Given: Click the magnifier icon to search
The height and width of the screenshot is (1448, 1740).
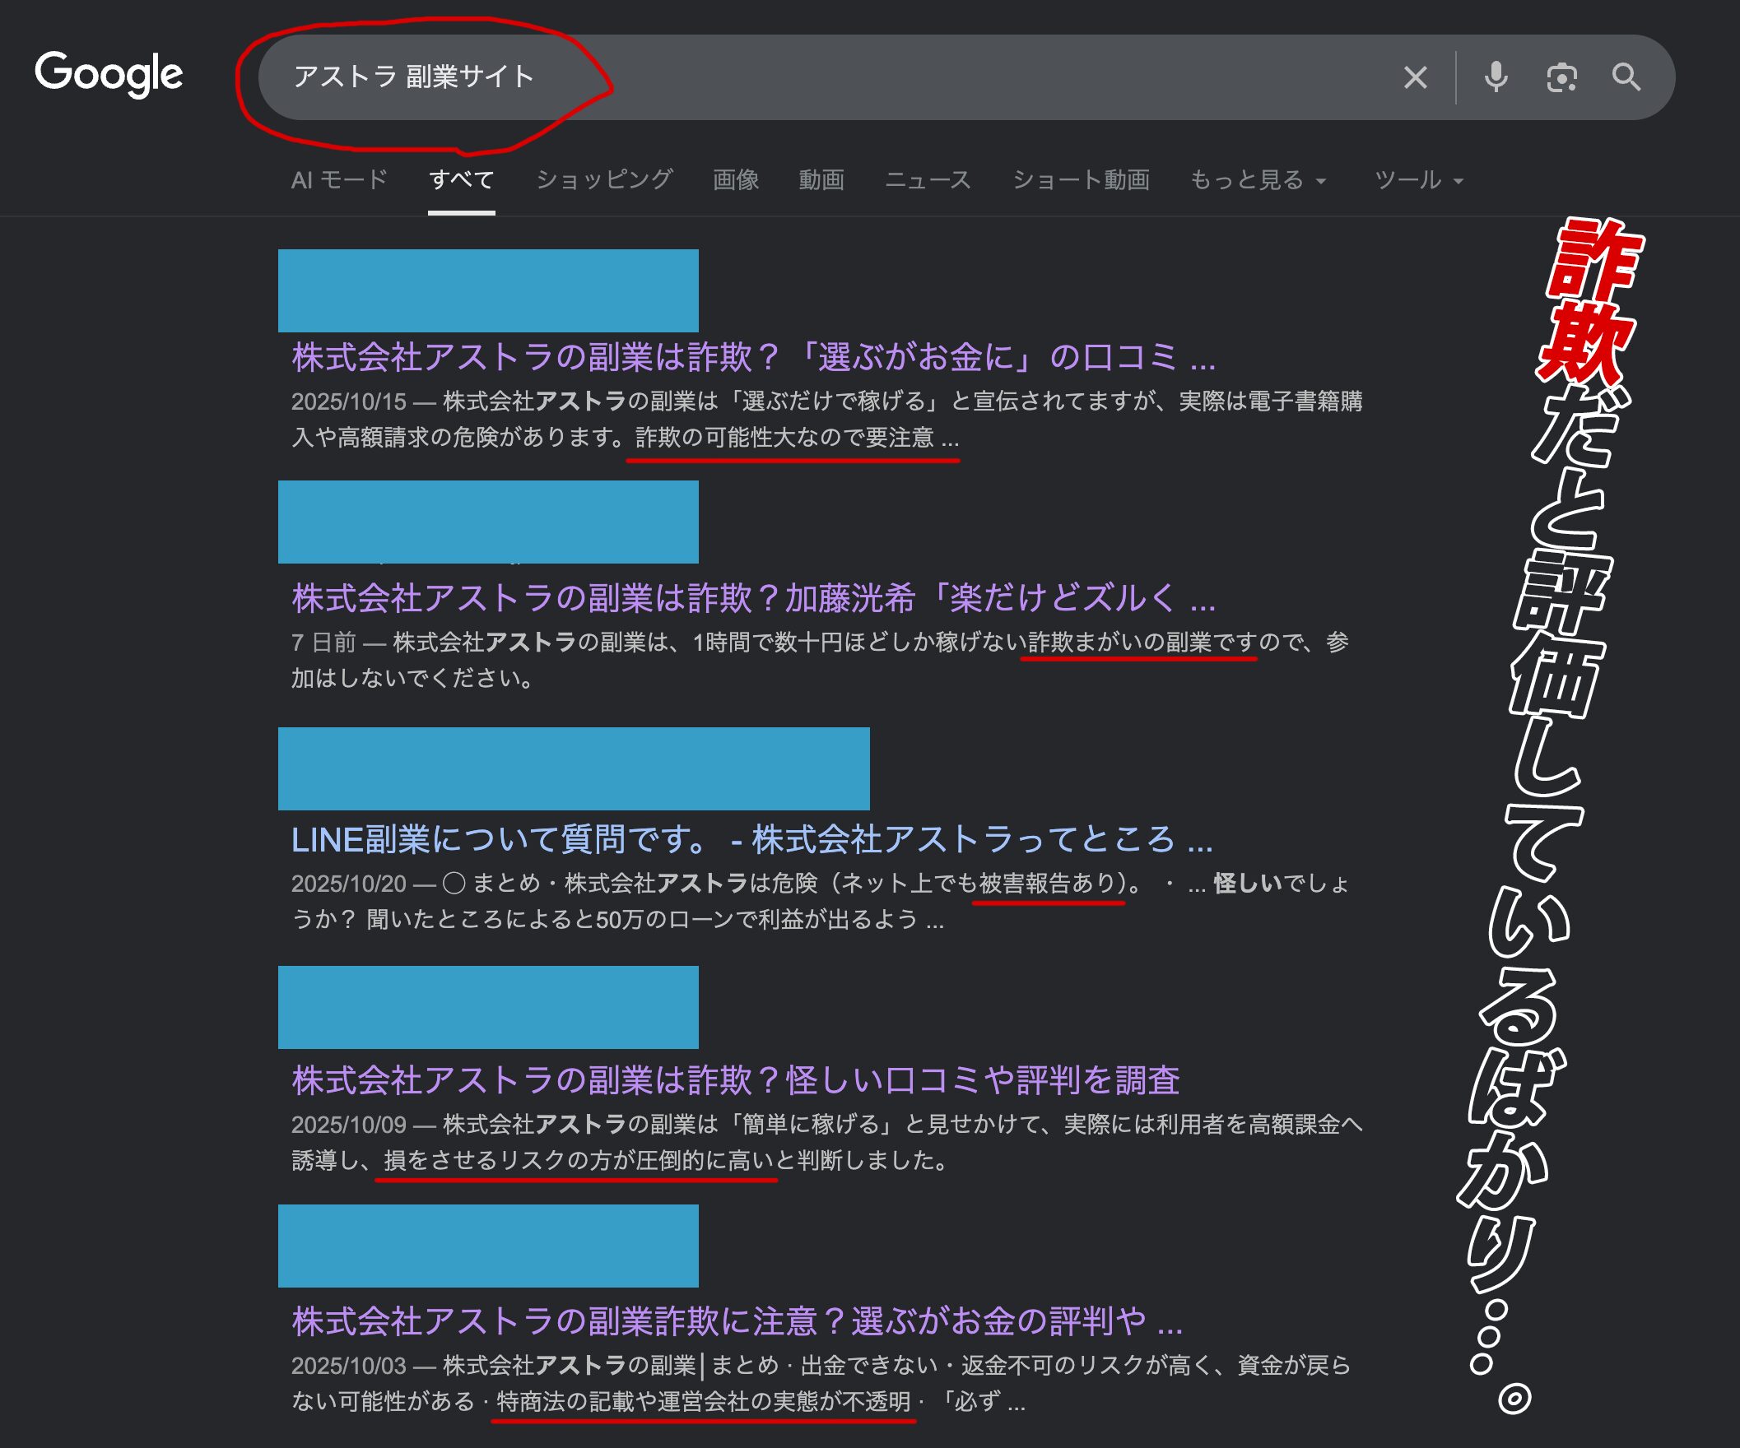Looking at the screenshot, I should click(x=1626, y=77).
